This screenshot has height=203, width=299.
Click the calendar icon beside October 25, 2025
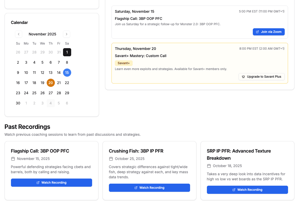tap(111, 158)
